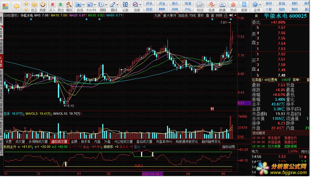Open the 修正 correction tool
311x177 pixels.
[x=34, y=6]
